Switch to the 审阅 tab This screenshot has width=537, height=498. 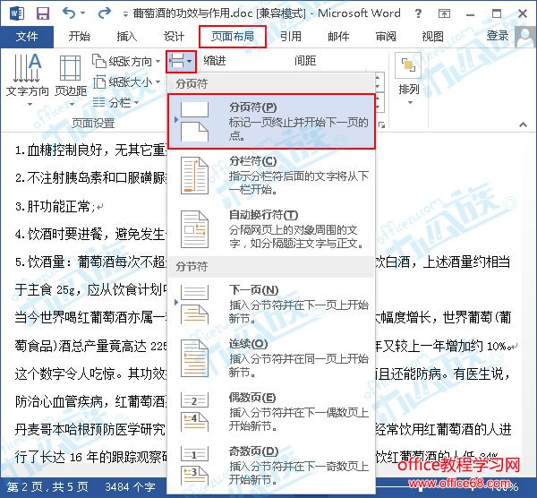coord(386,37)
